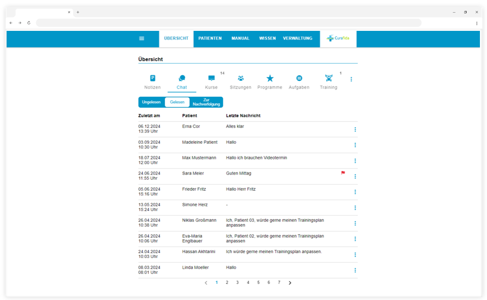Switch to the Ungelesen filter

pyautogui.click(x=151, y=102)
